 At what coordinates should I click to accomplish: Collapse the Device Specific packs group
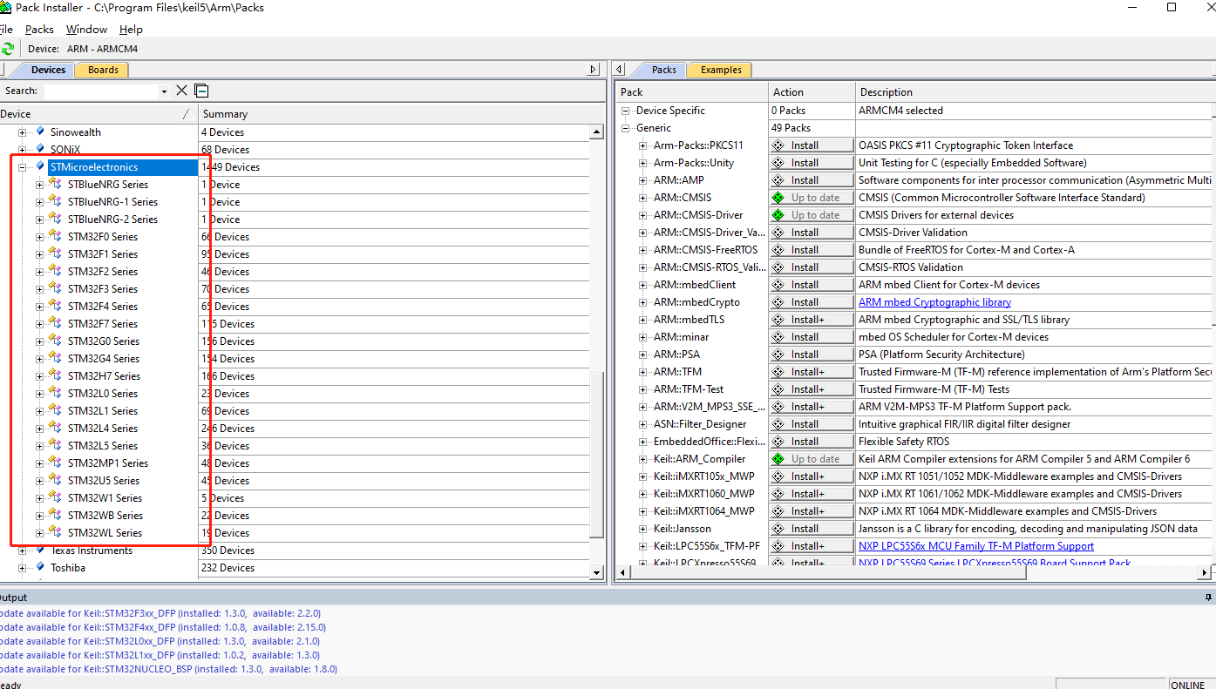[x=625, y=111]
